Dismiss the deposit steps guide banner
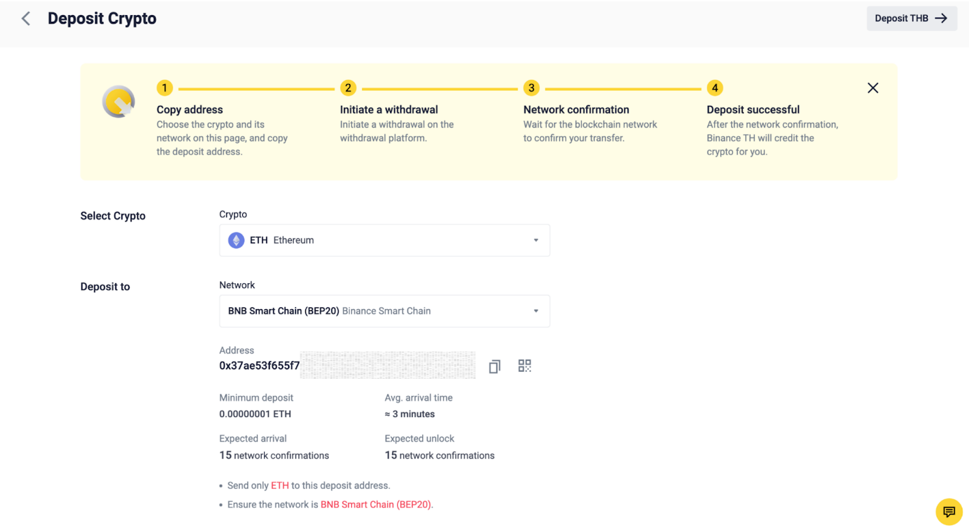Image resolution: width=969 pixels, height=532 pixels. pos(873,88)
